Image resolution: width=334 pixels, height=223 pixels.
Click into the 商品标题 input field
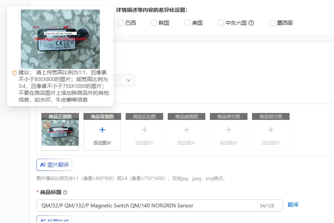point(159,205)
